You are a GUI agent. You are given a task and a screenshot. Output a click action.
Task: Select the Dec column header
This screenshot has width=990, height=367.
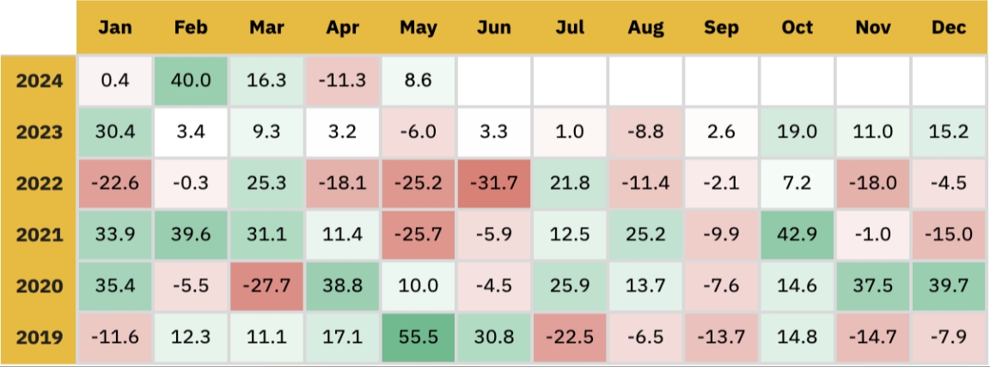tap(949, 28)
